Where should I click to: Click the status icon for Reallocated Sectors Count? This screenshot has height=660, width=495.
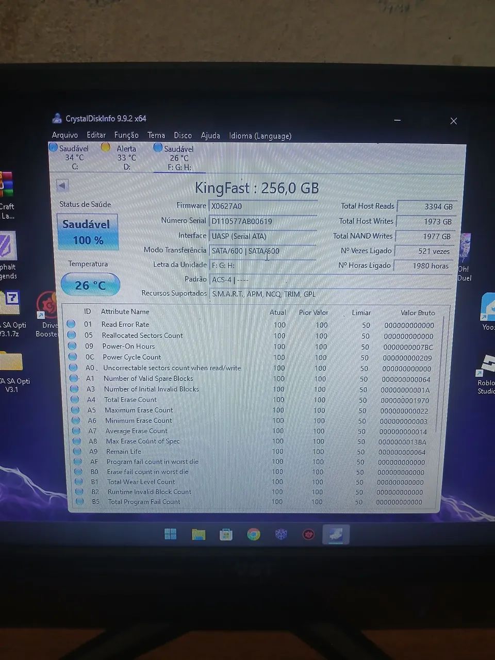tap(72, 335)
